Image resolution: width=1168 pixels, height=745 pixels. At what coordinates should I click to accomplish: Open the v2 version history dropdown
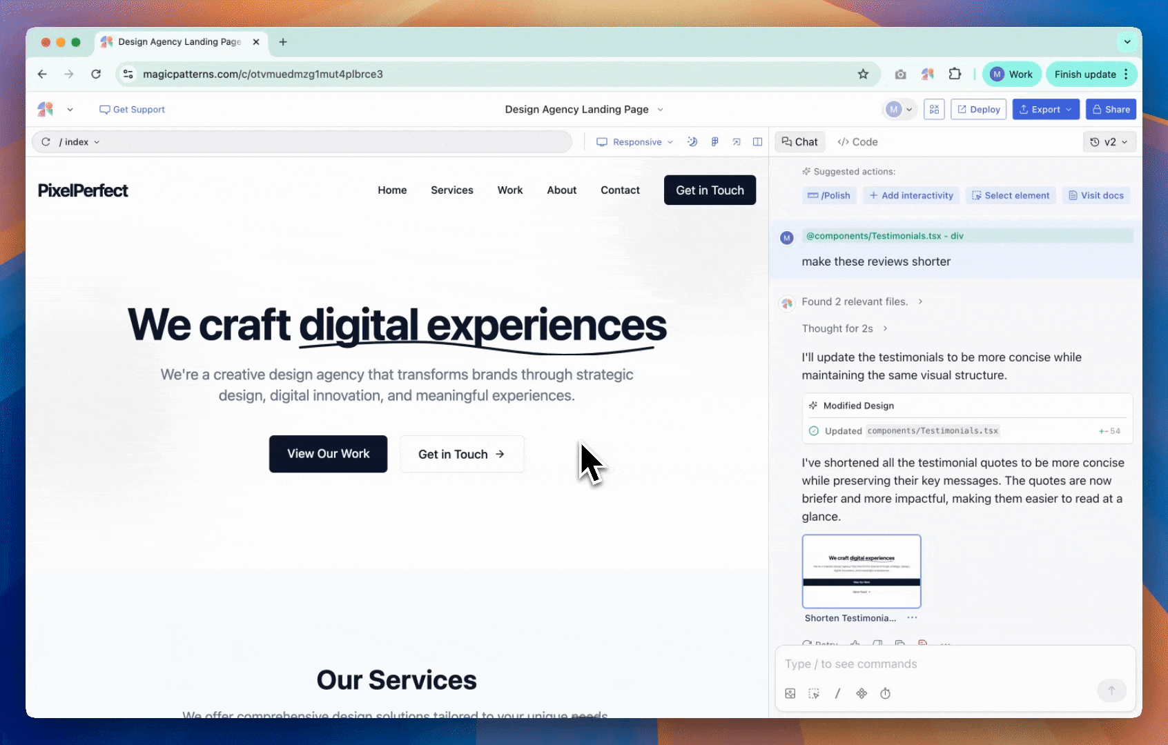1109,142
